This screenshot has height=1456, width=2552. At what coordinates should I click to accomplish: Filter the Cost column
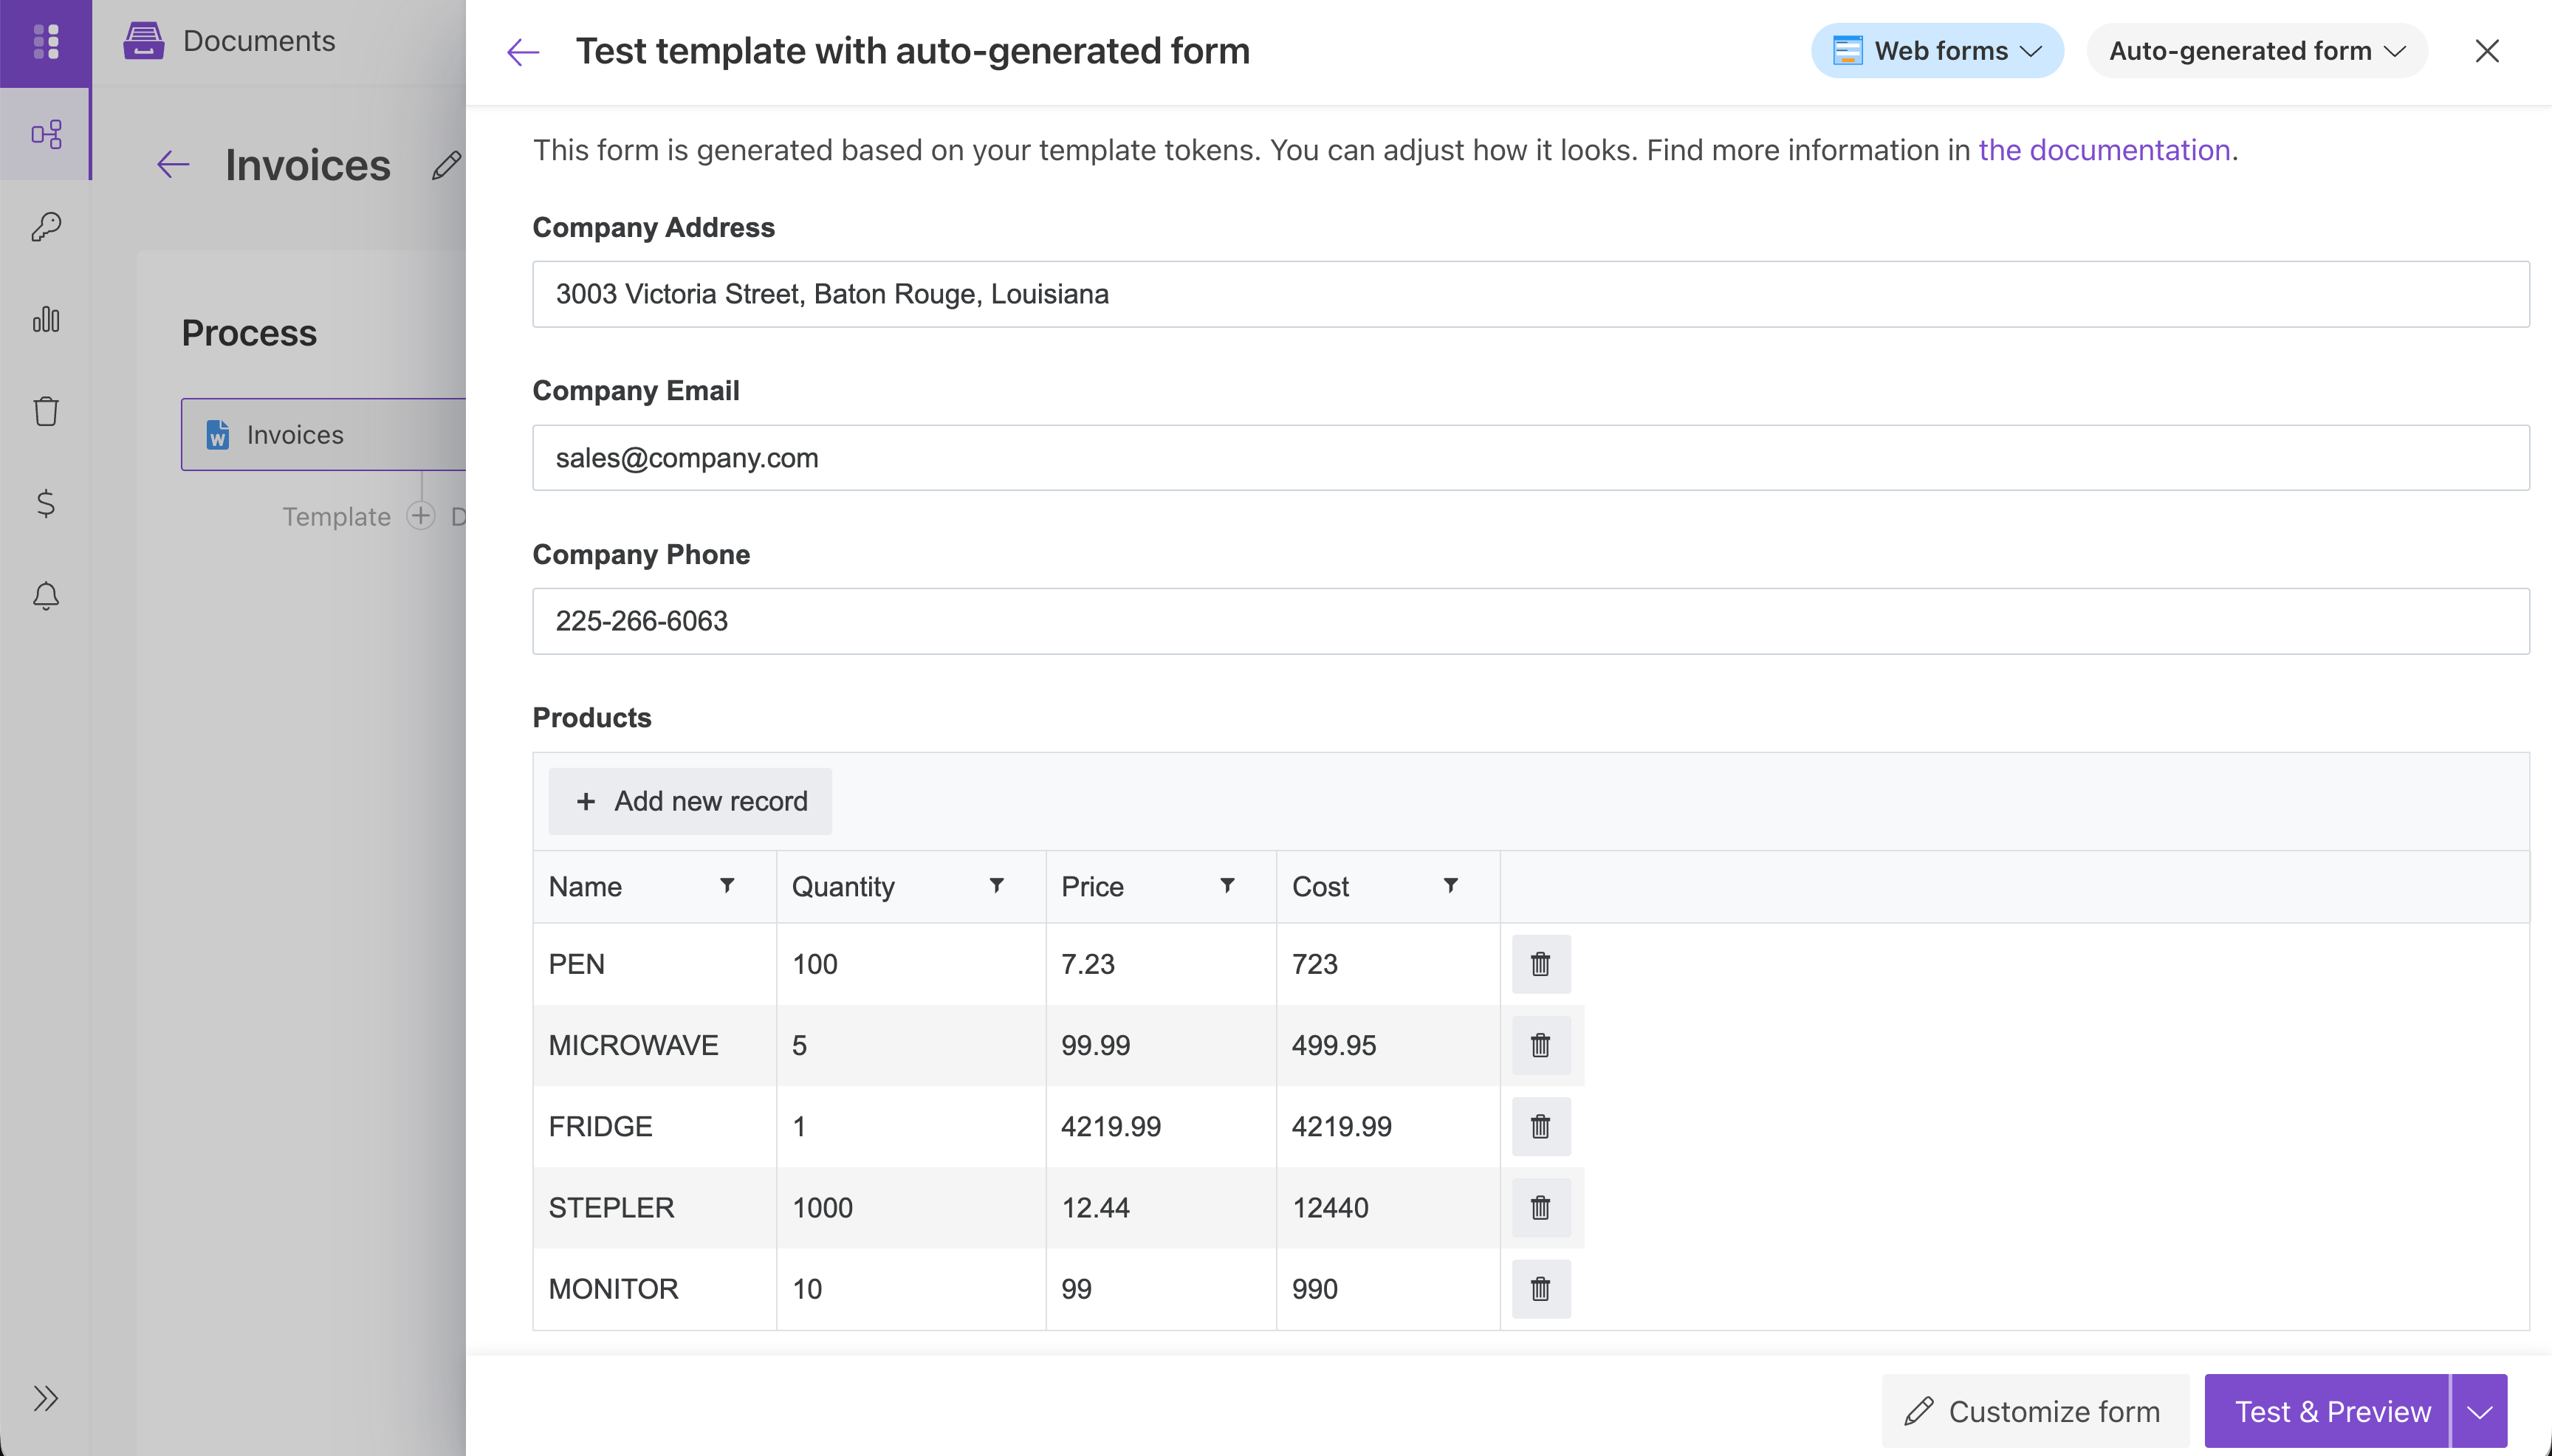1450,885
